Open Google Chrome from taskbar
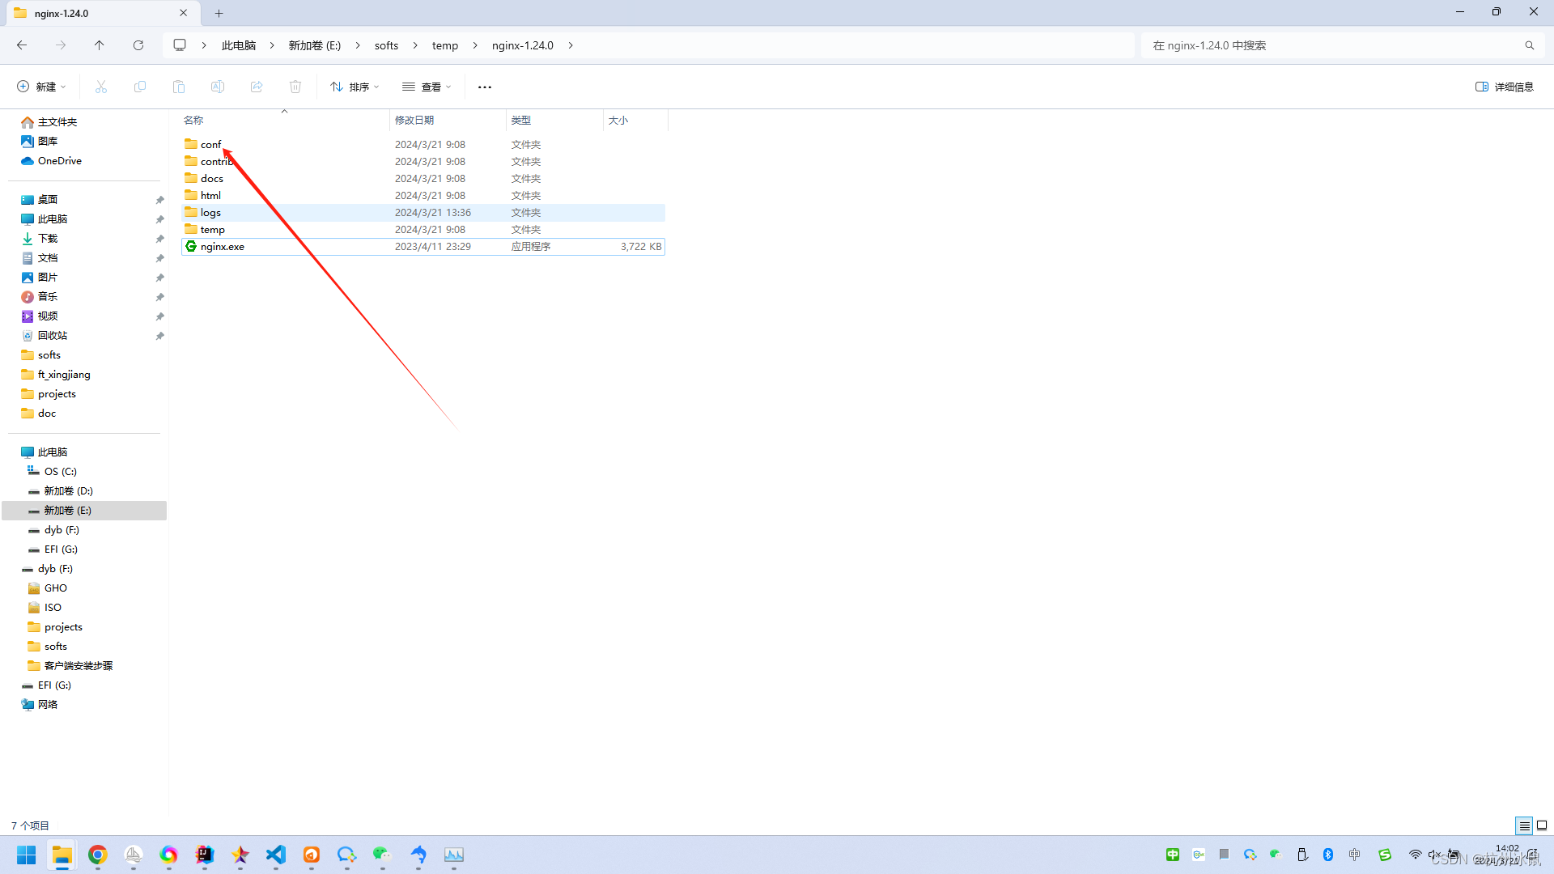 point(98,855)
